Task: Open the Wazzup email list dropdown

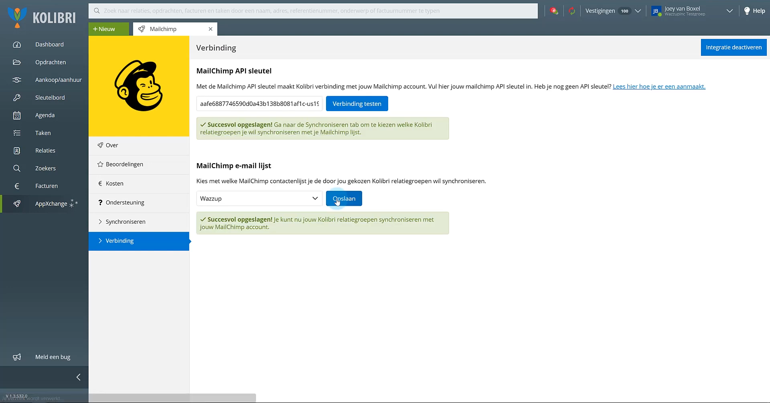Action: click(259, 198)
